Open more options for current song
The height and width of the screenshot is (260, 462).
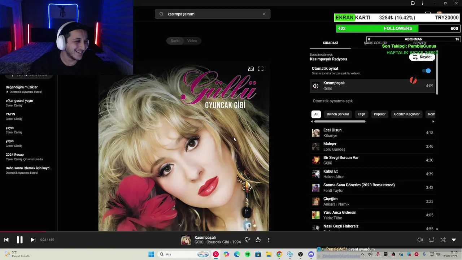coord(269,240)
